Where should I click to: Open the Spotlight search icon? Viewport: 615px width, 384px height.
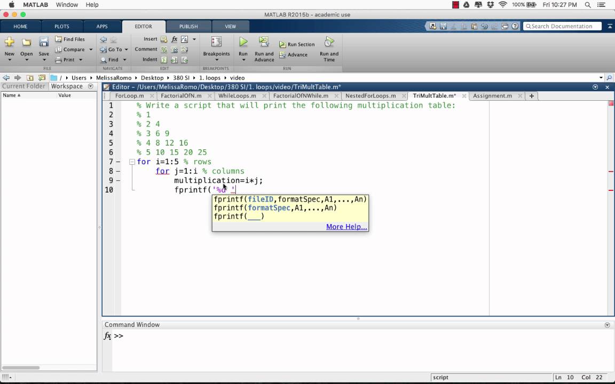[x=588, y=5]
